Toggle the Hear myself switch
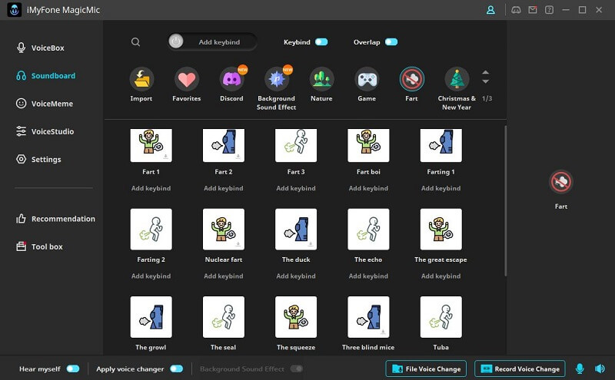The image size is (615, 380). (73, 368)
